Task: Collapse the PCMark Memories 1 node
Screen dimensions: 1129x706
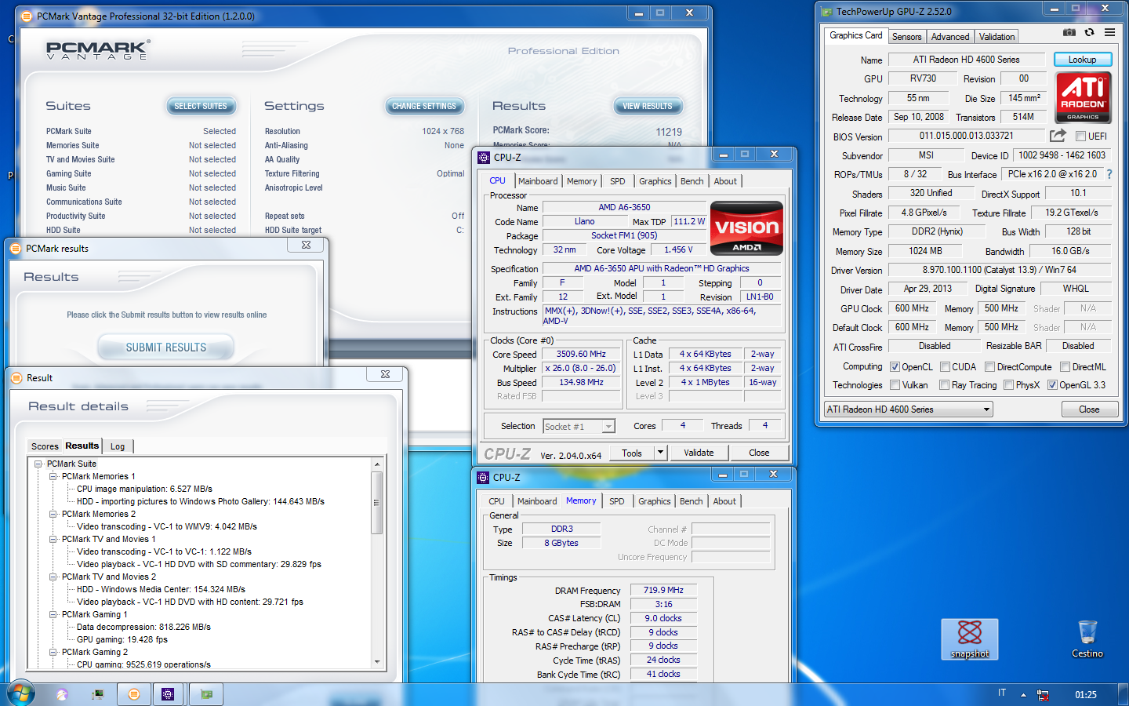Action: 53,476
